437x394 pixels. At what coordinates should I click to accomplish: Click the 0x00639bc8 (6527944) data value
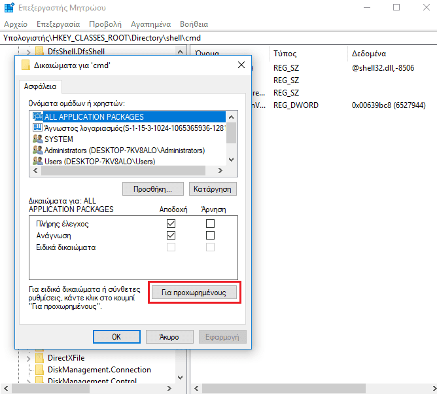389,105
